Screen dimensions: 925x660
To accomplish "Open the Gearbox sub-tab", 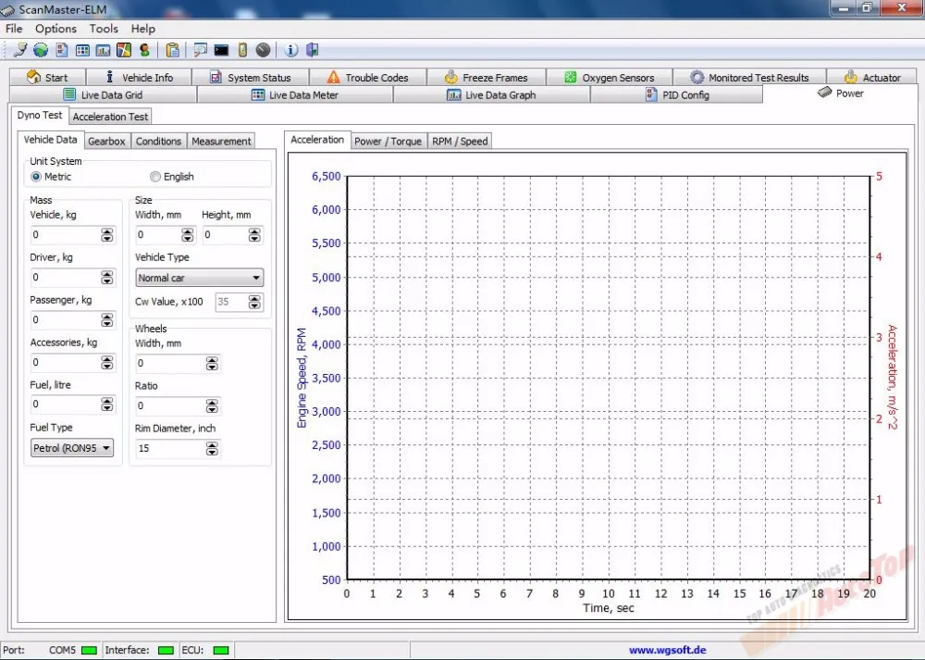I will (x=106, y=141).
